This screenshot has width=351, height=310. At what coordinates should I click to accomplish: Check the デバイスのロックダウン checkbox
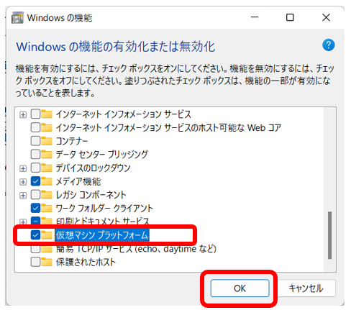click(35, 168)
